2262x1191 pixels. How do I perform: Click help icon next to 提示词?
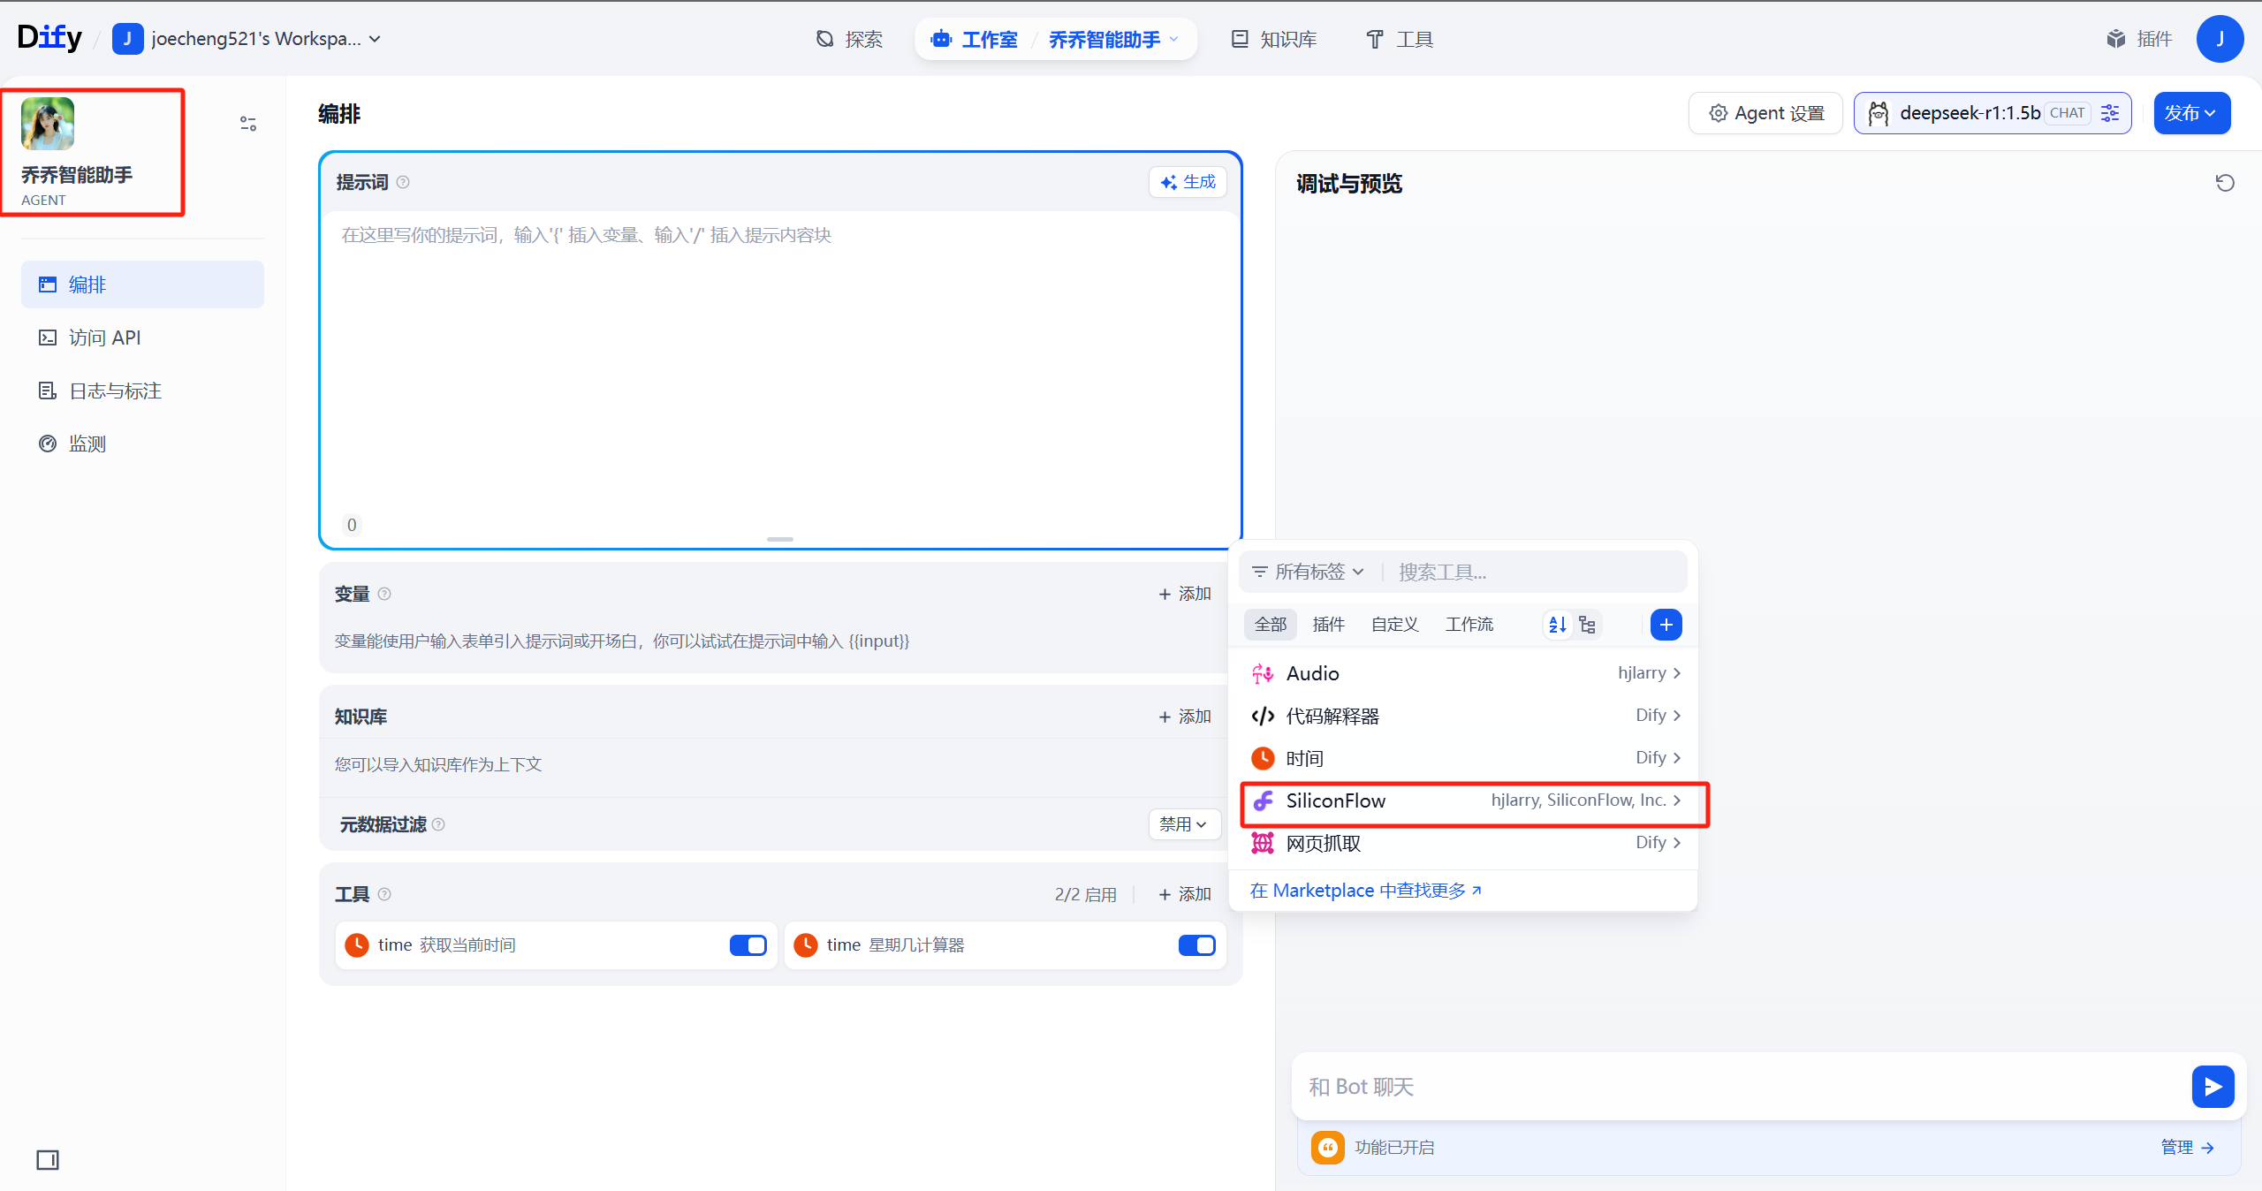403,182
